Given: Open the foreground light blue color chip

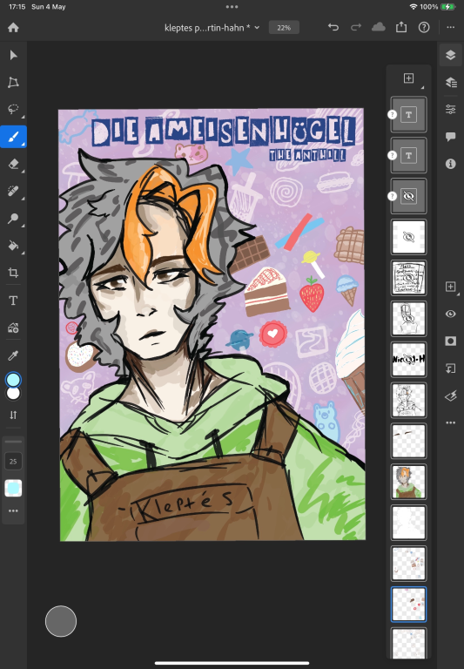Looking at the screenshot, I should (13, 380).
